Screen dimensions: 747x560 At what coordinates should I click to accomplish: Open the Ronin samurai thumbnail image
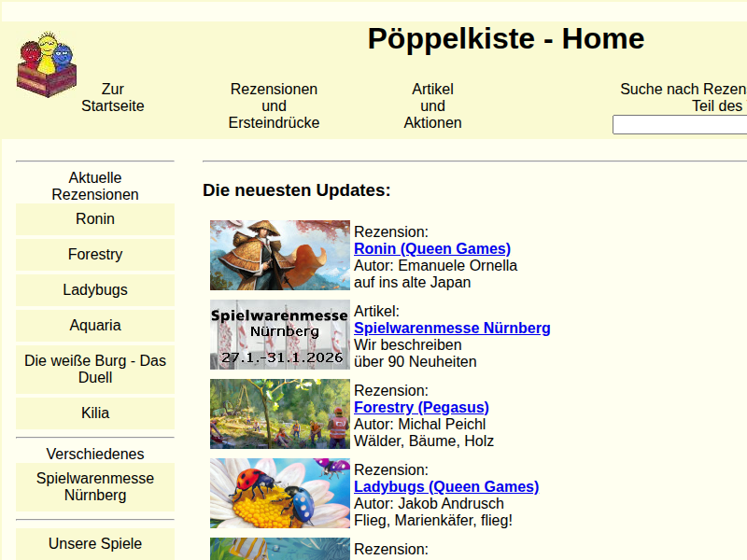point(280,255)
